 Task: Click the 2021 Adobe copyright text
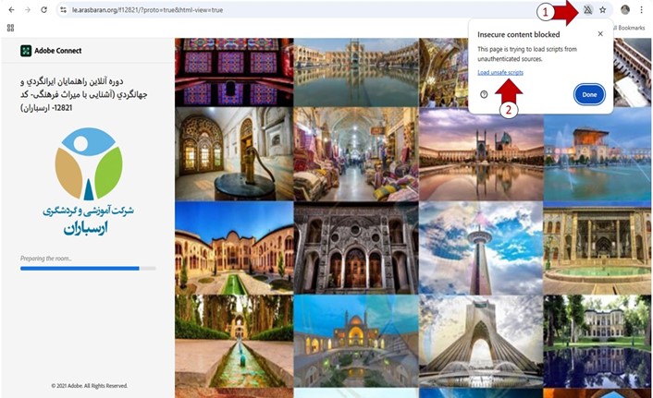point(89,385)
